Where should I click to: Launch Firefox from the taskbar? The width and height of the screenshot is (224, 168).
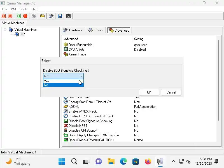click(x=148, y=162)
